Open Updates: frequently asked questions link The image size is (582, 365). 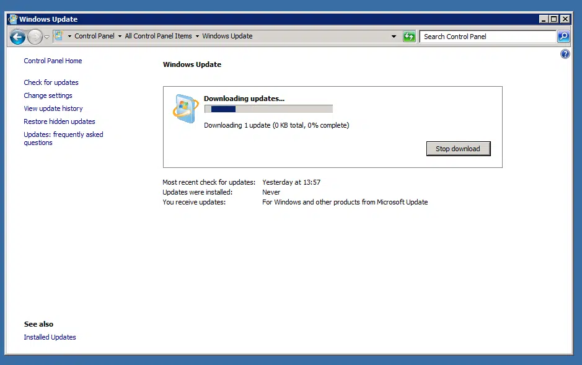coord(63,138)
